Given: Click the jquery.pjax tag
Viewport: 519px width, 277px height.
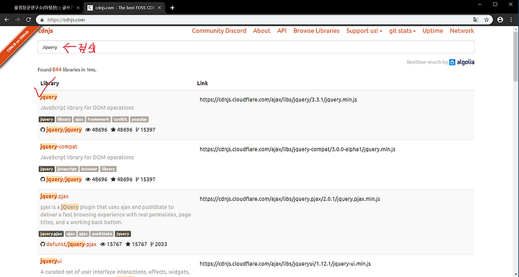Looking at the screenshot, I should pos(51,233).
